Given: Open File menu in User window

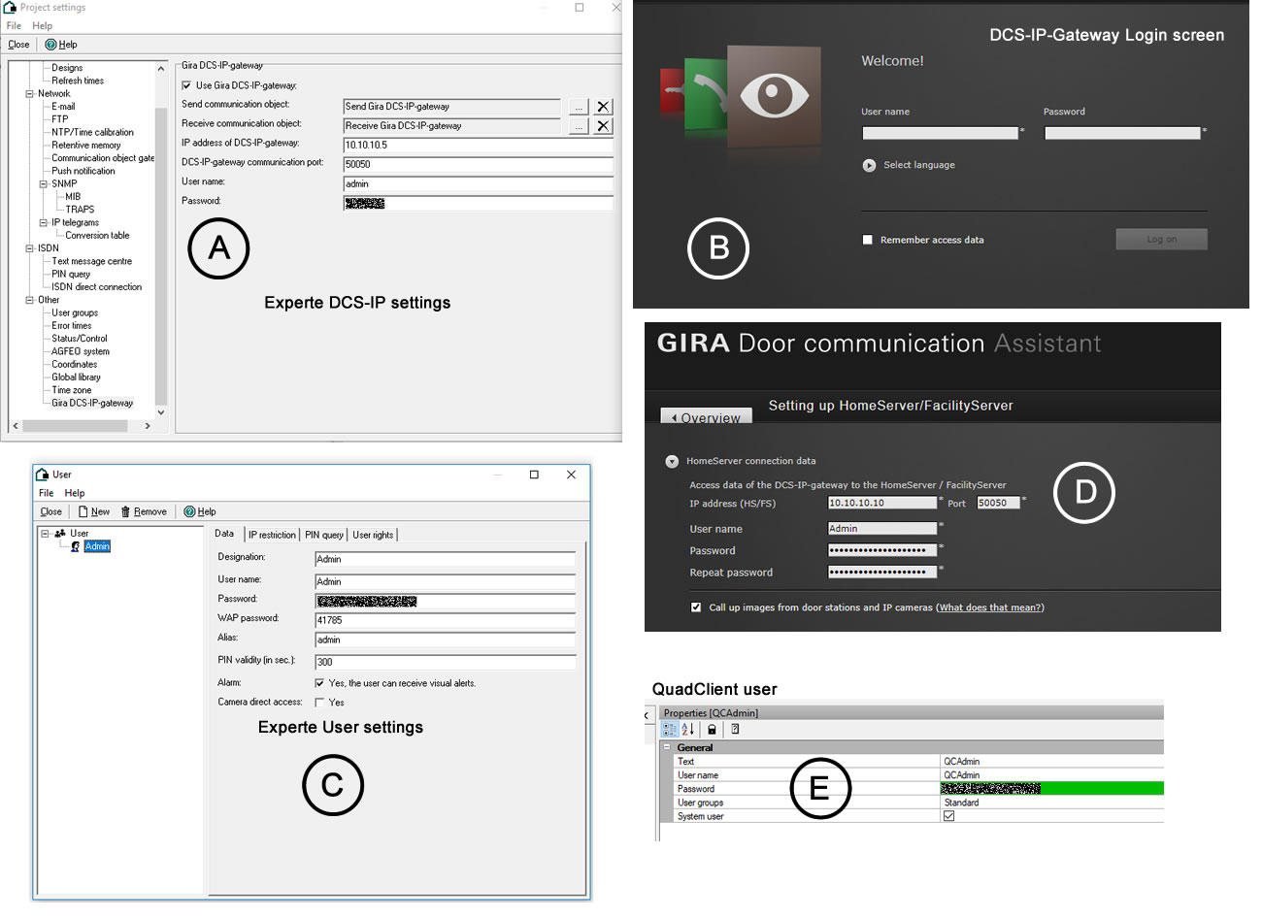Looking at the screenshot, I should pos(46,493).
